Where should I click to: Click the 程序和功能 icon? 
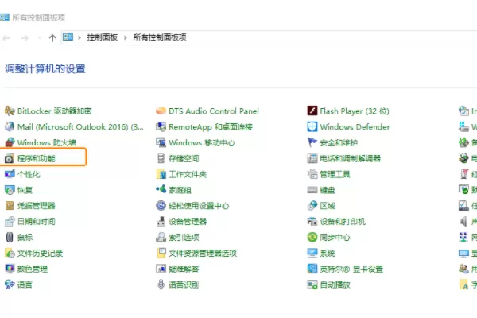click(10, 158)
